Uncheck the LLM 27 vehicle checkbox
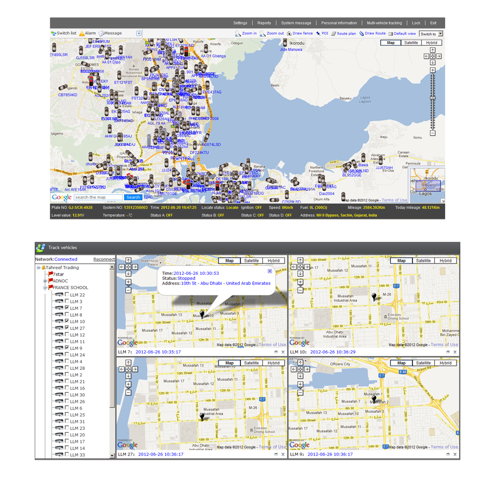The height and width of the screenshot is (488, 488). point(67,328)
